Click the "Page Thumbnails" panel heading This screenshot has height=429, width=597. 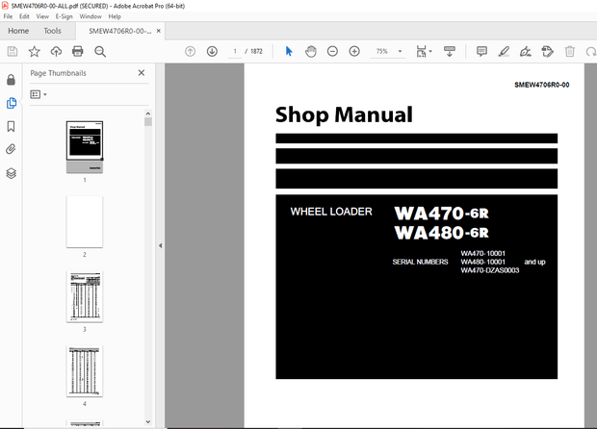coord(58,73)
